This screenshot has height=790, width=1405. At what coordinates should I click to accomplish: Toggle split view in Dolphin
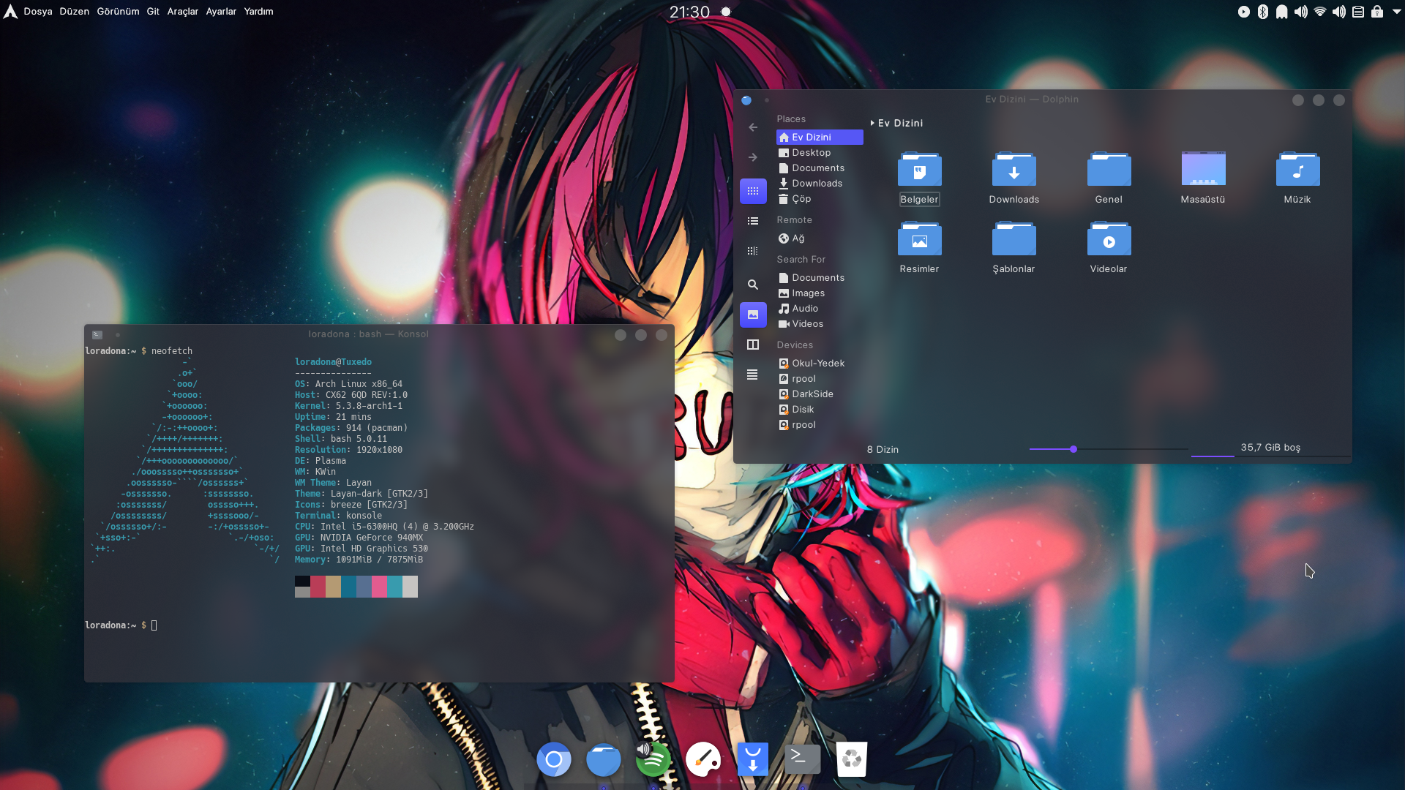pos(753,345)
